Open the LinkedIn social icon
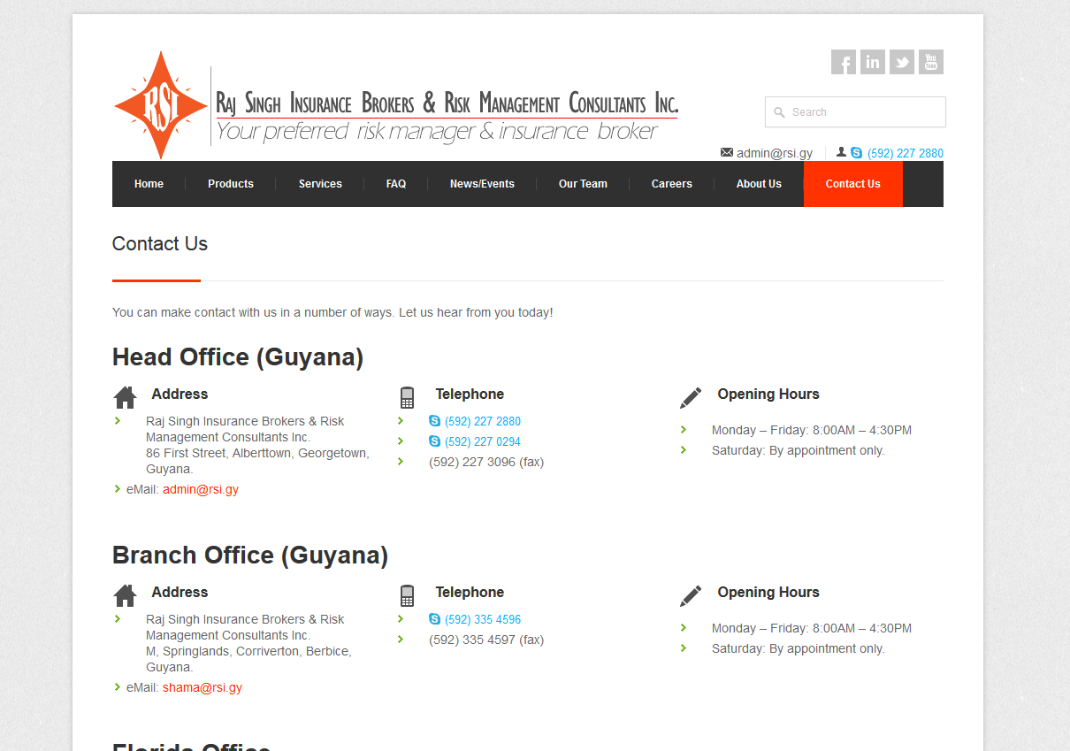The width and height of the screenshot is (1070, 751). click(x=873, y=62)
